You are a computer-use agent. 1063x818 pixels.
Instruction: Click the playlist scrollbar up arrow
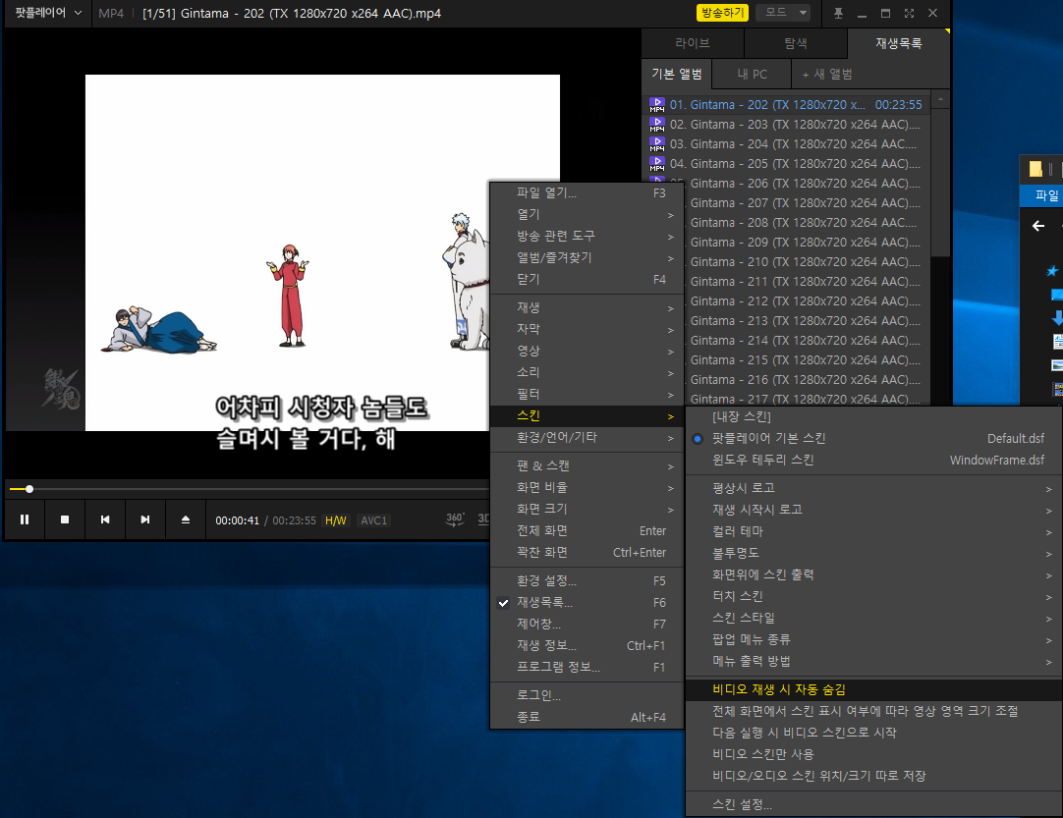(x=940, y=99)
